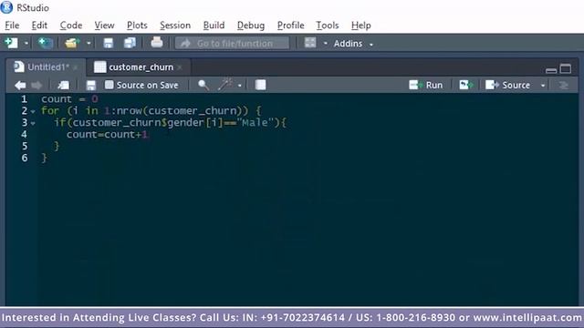Click the Save All documents icon
Image resolution: width=584 pixels, height=328 pixels.
(x=130, y=43)
